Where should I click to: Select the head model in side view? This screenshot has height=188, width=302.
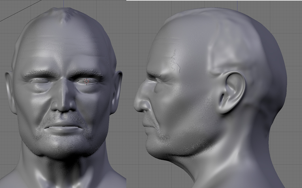coord(210,98)
